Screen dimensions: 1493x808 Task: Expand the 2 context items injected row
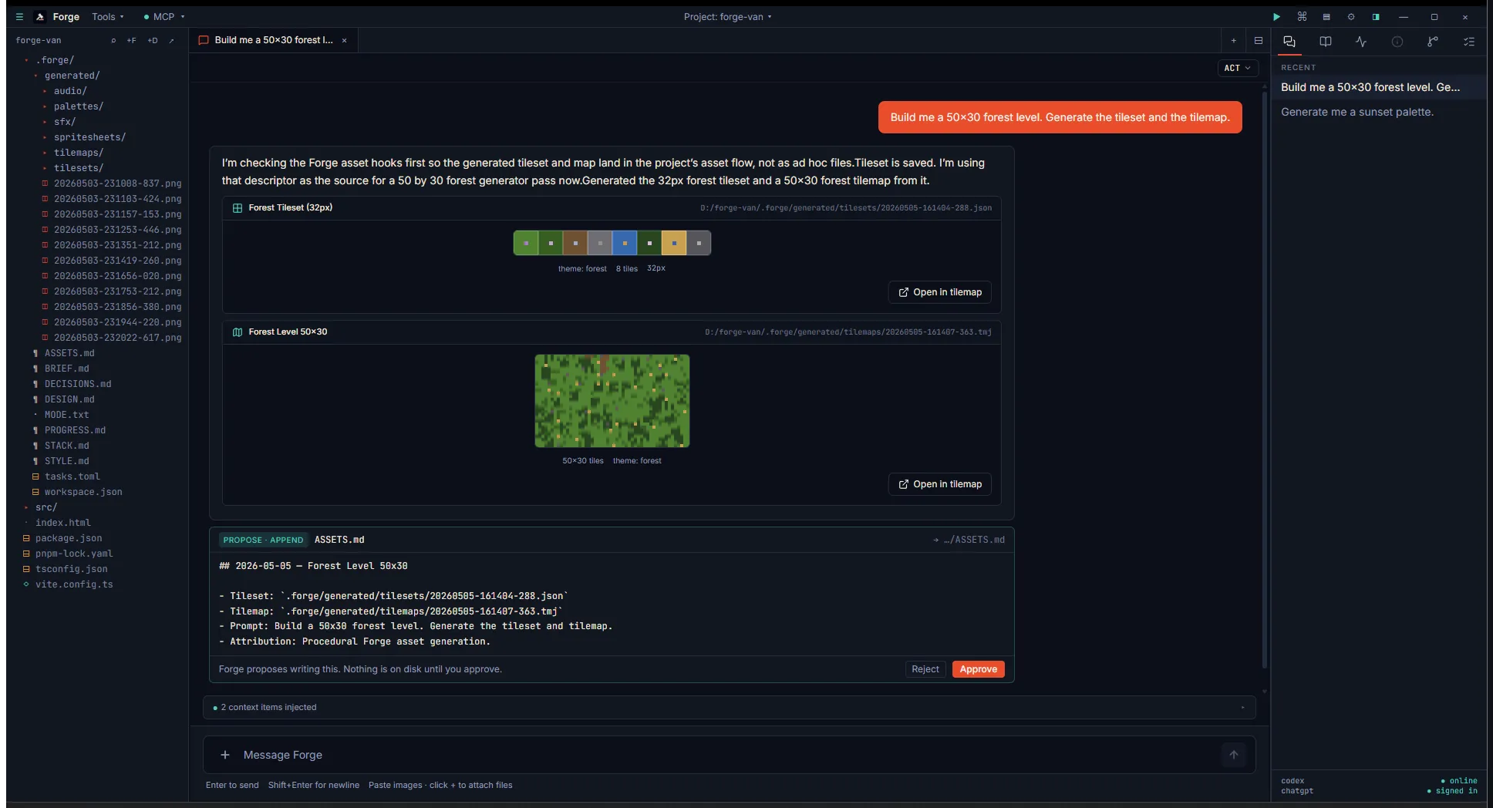[729, 707]
